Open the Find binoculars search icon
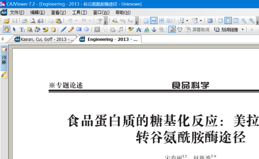Viewport: 259px width, 159px height. (x=115, y=21)
